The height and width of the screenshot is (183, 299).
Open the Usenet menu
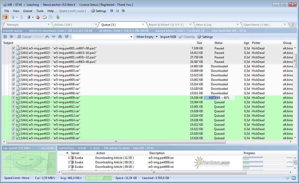click(x=28, y=11)
